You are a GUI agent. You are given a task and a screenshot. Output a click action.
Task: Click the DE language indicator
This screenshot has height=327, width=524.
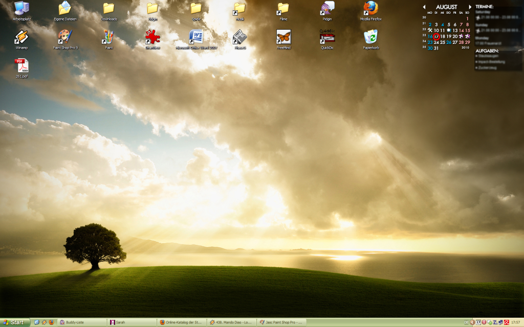click(x=467, y=322)
